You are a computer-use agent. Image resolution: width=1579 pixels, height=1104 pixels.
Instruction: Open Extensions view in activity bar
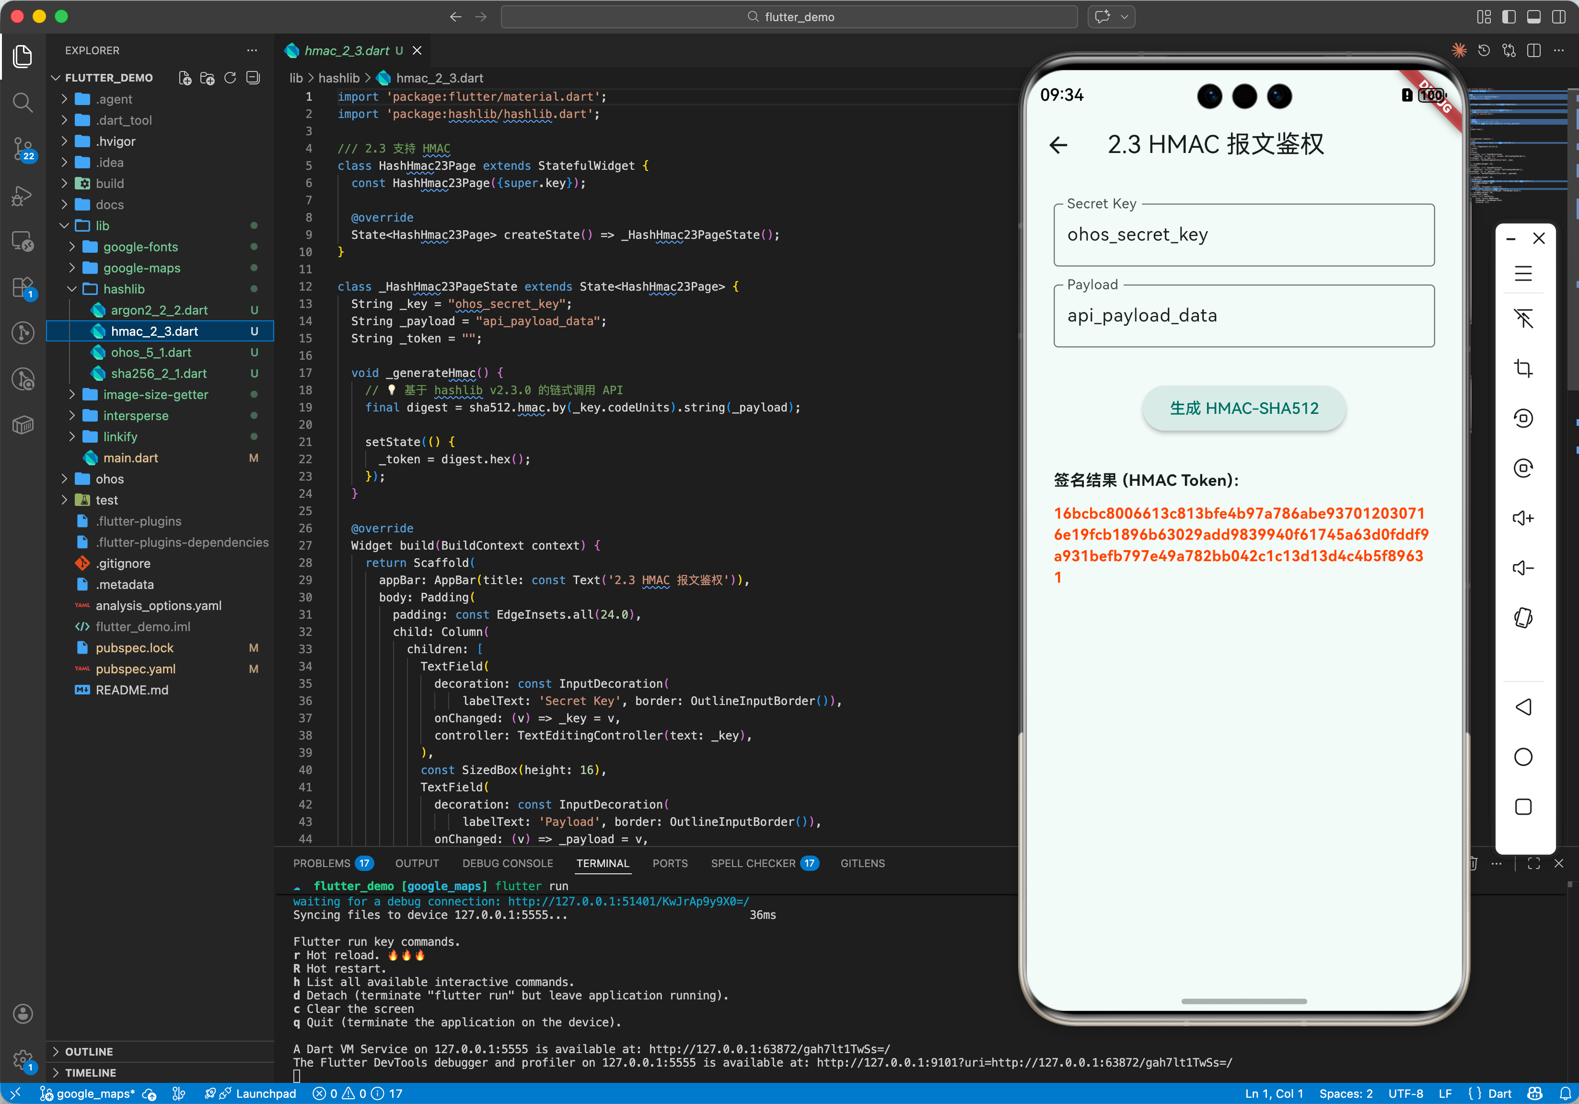pyautogui.click(x=23, y=288)
